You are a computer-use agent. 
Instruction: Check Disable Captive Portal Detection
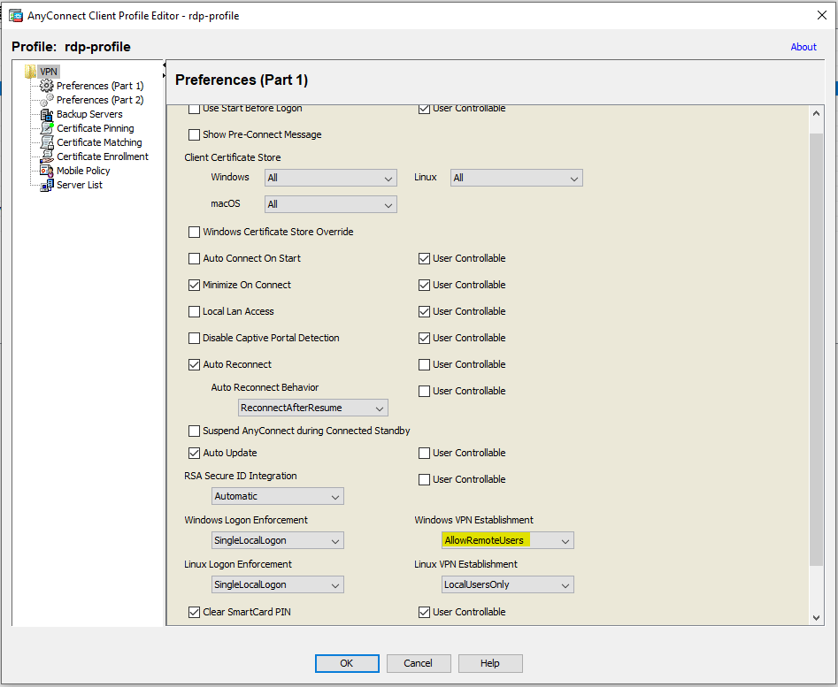(194, 338)
